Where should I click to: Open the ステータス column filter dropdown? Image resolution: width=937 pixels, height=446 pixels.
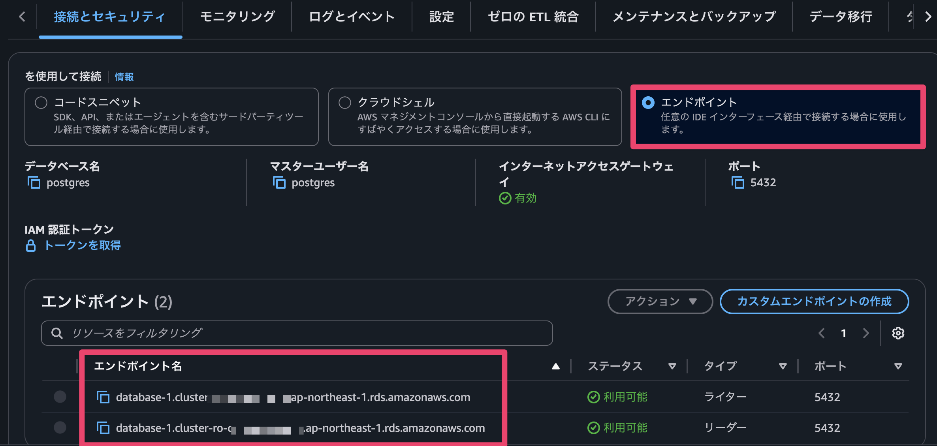point(672,366)
